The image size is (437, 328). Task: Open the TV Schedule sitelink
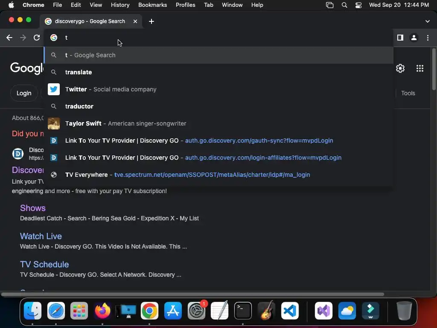point(44,264)
